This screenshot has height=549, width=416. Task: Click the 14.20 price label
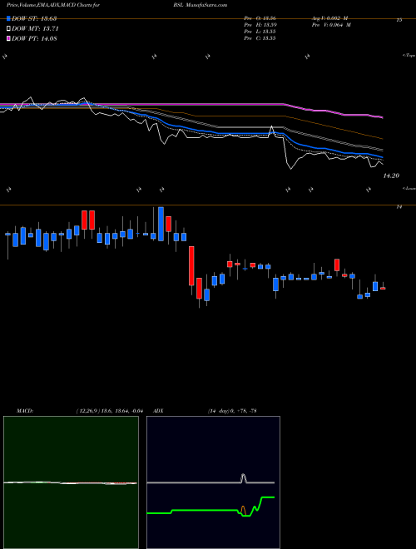[391, 176]
